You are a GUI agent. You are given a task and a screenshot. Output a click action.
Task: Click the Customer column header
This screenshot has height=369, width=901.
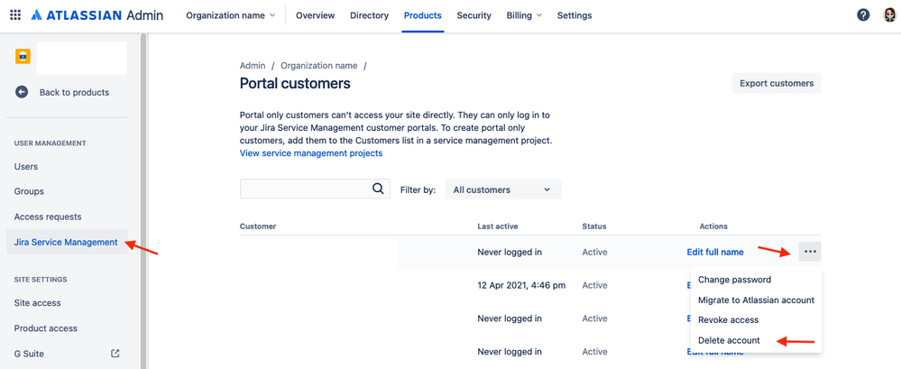(258, 226)
